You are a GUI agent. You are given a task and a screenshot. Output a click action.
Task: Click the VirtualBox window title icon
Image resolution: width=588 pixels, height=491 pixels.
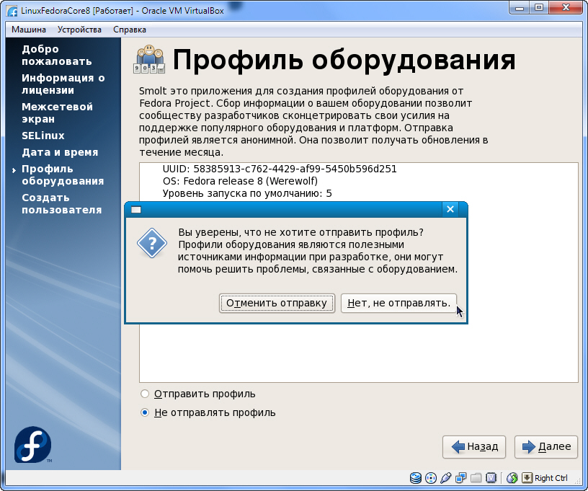12,11
